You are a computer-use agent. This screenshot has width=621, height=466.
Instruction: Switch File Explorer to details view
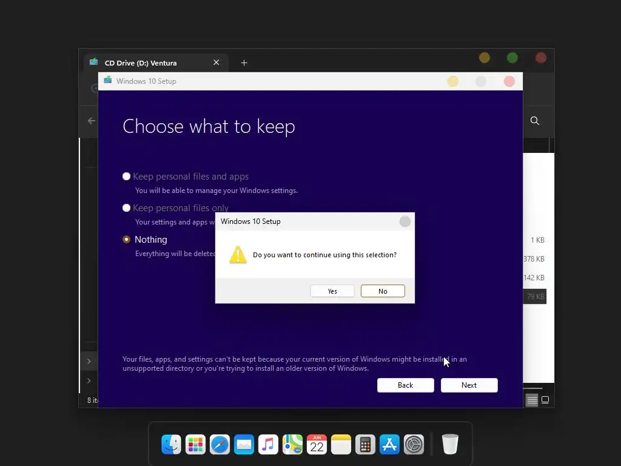pos(532,400)
